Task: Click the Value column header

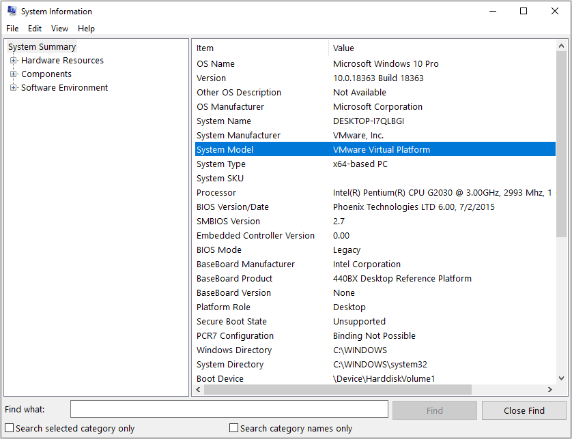Action: (x=442, y=48)
